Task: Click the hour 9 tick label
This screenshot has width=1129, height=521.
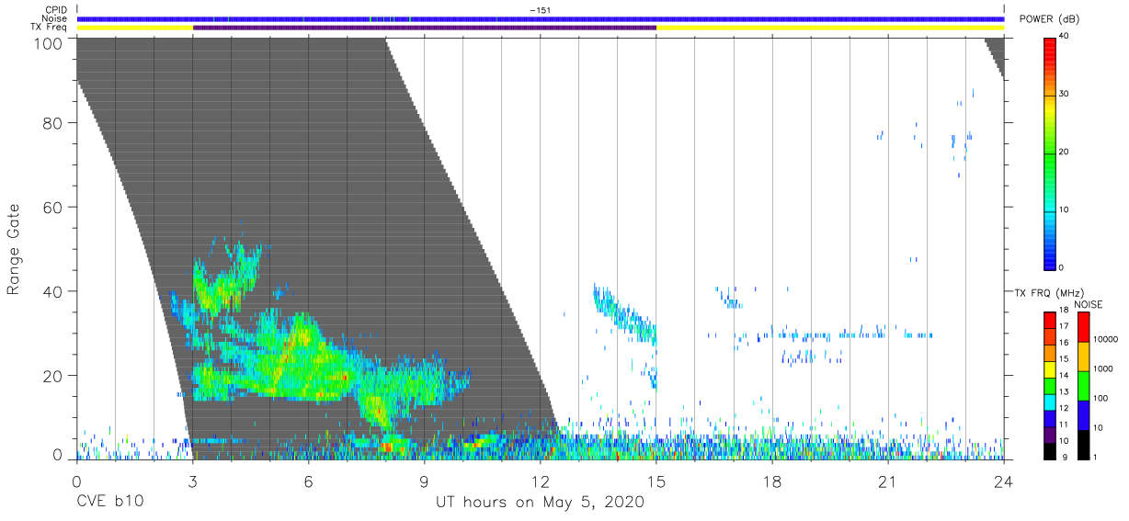Action: click(424, 482)
